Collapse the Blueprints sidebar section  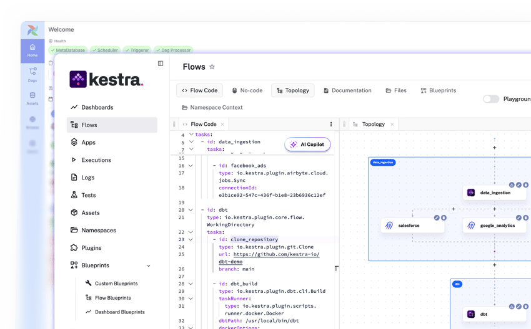click(149, 265)
